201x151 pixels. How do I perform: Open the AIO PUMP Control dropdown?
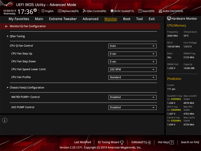(132, 107)
